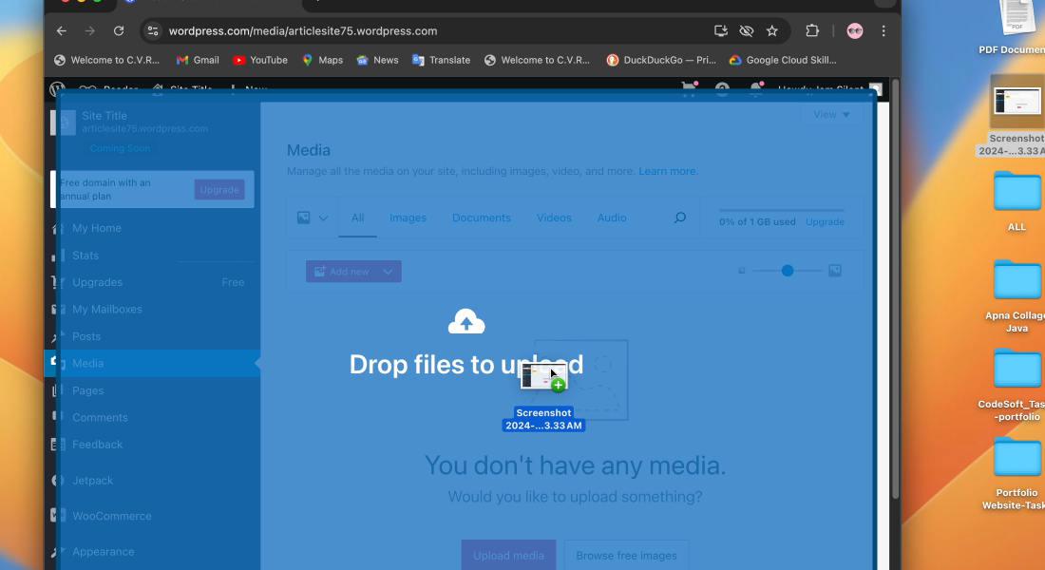The width and height of the screenshot is (1045, 570).
Task: Switch to the All media tab
Action: (358, 218)
